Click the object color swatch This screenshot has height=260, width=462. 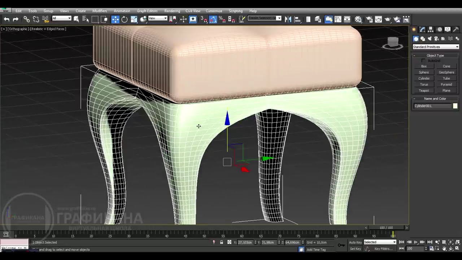pos(455,106)
